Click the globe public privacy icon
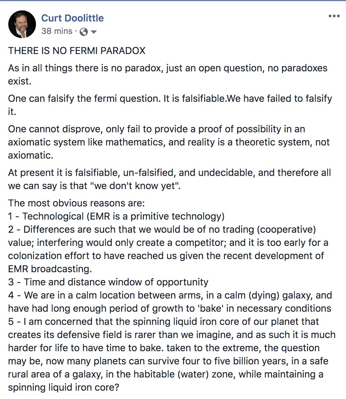 (x=84, y=32)
